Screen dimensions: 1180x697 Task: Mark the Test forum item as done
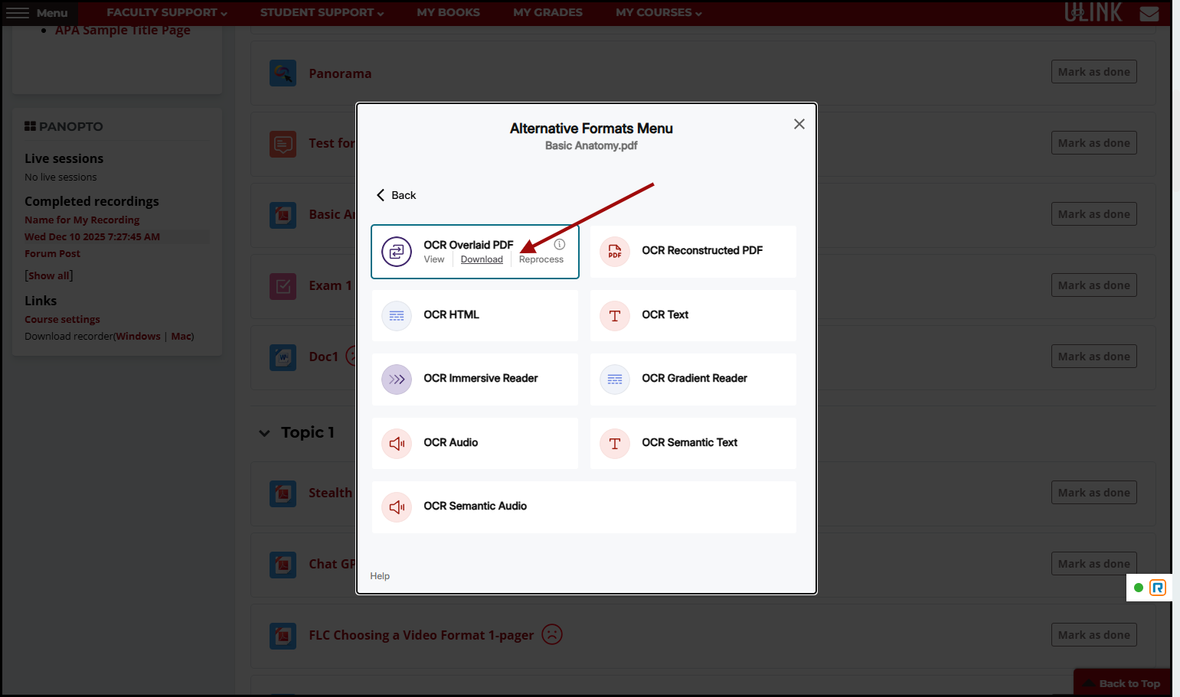[1094, 143]
